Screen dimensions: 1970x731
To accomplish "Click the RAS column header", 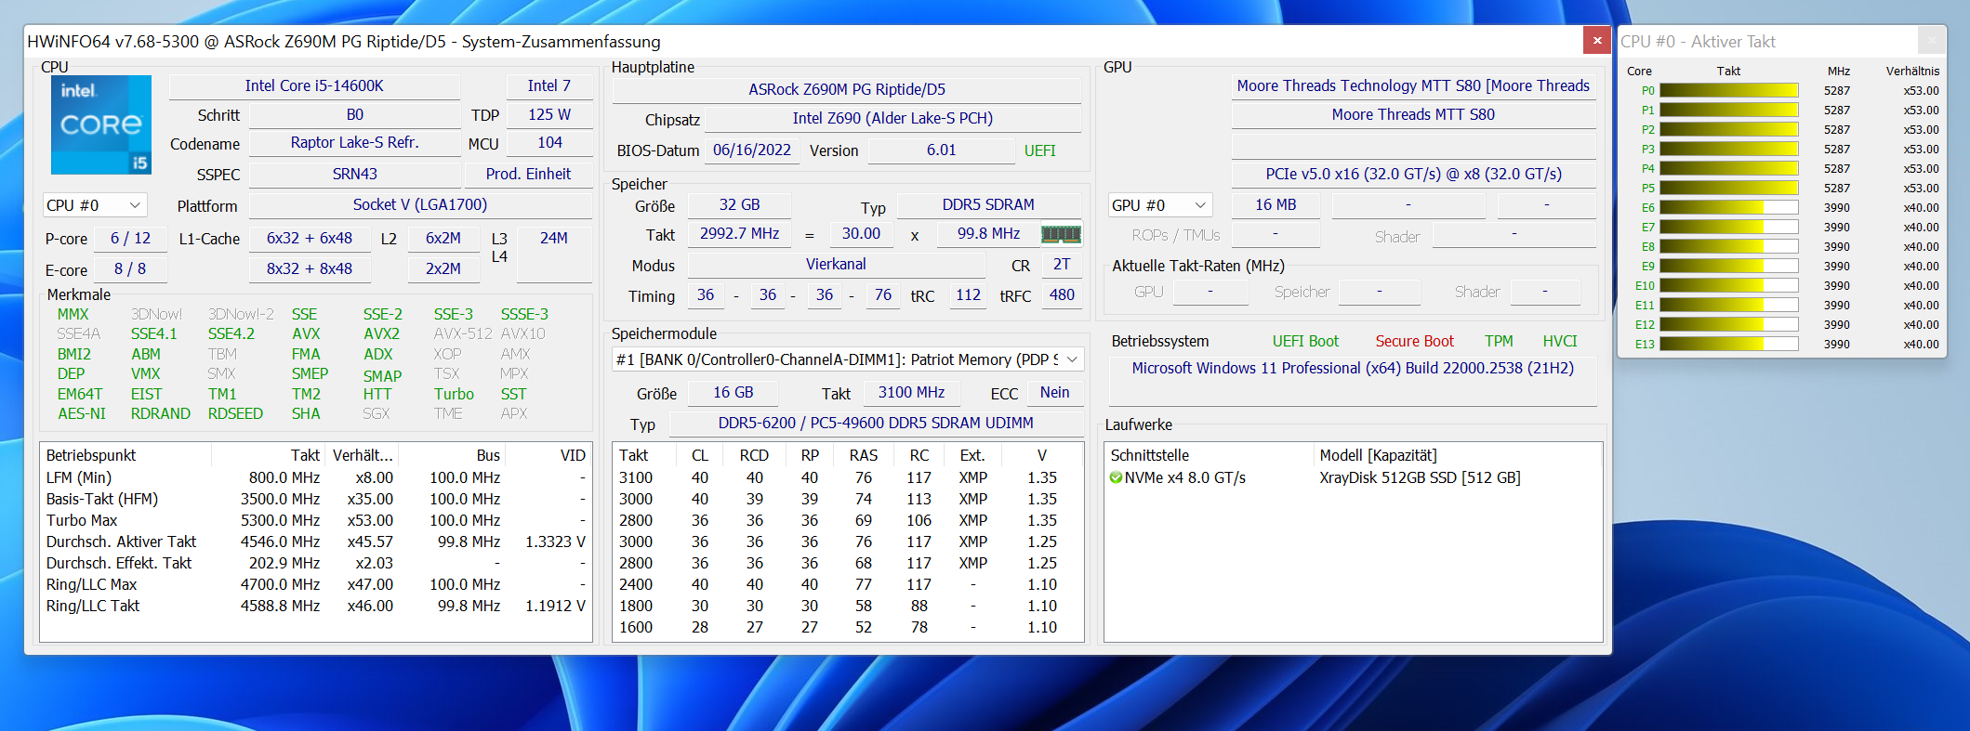I will (864, 455).
